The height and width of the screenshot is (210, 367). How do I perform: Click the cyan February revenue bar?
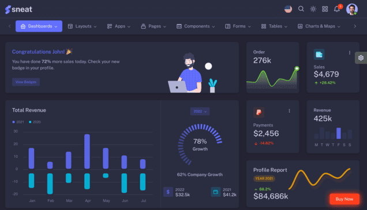[50, 184]
